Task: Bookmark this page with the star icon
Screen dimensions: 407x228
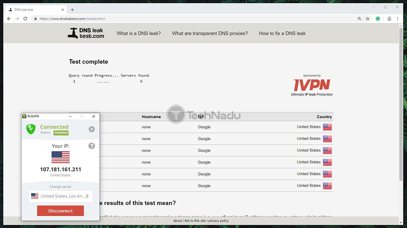Action: click(368, 19)
